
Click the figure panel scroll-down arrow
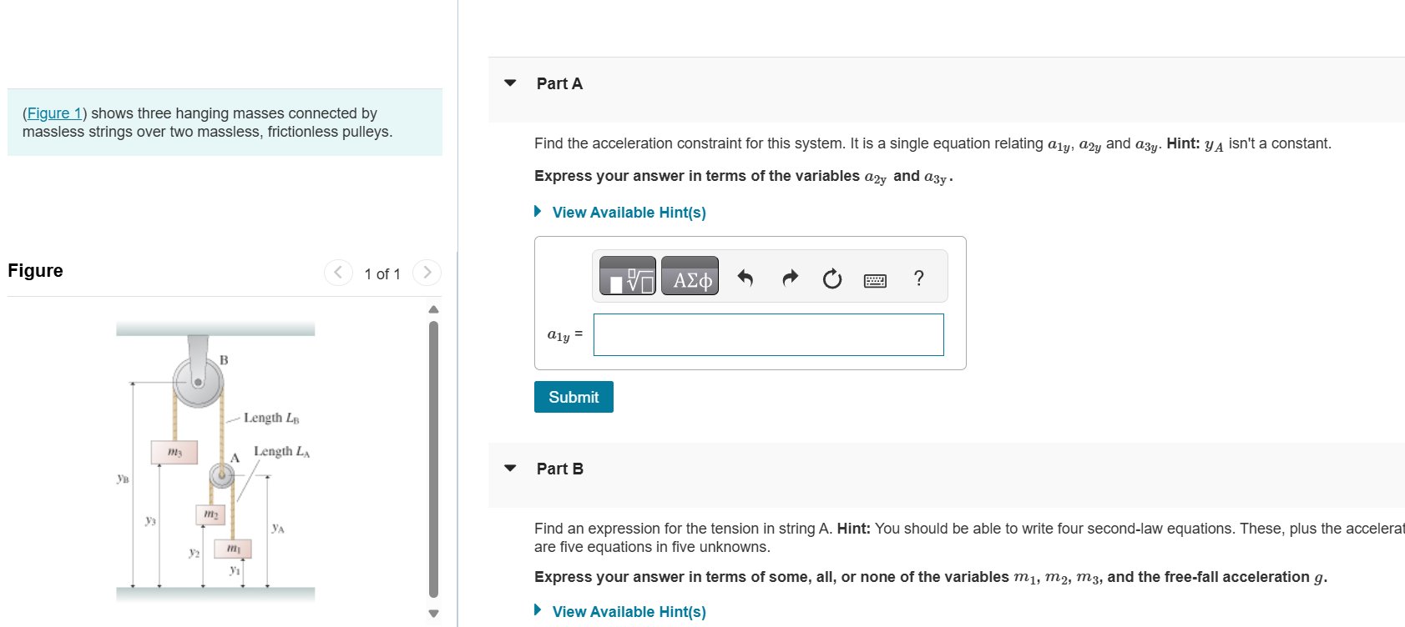433,613
